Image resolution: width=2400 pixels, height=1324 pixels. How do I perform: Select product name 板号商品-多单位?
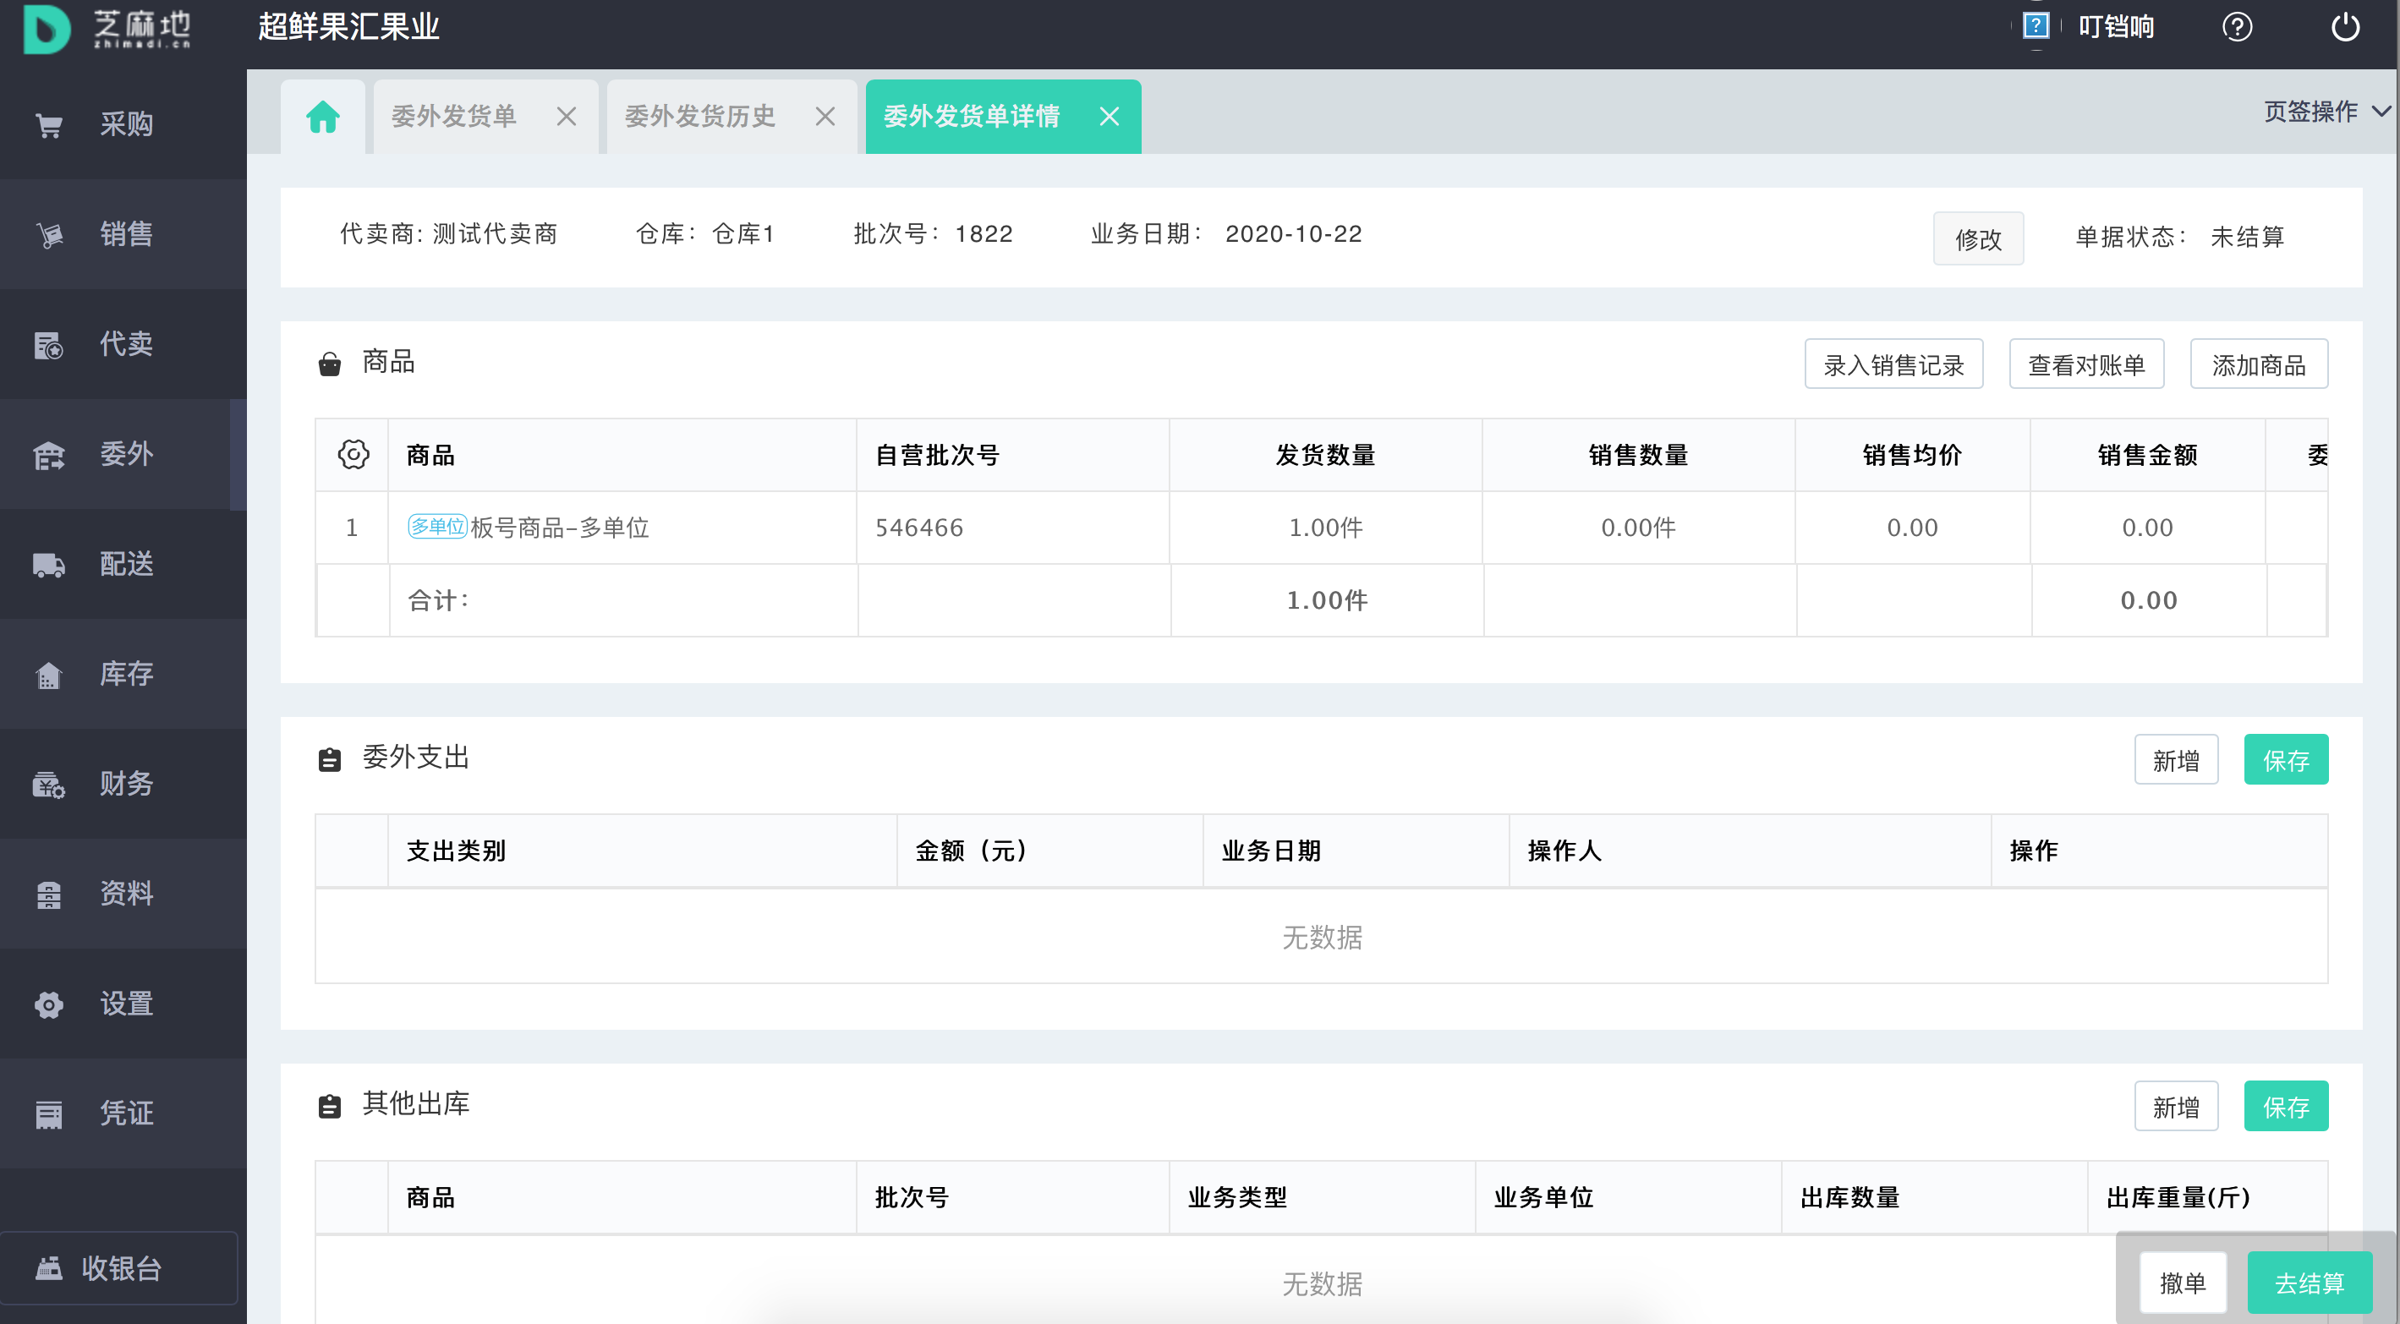[x=560, y=528]
